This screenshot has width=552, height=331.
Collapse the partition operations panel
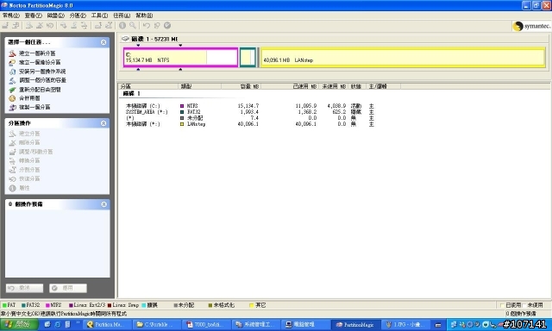click(x=103, y=123)
